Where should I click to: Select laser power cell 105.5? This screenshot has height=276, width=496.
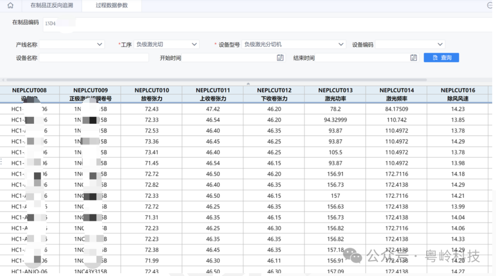pos(335,152)
